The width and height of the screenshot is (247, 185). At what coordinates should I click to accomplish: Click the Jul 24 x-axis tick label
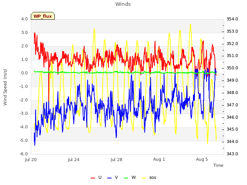point(74,160)
